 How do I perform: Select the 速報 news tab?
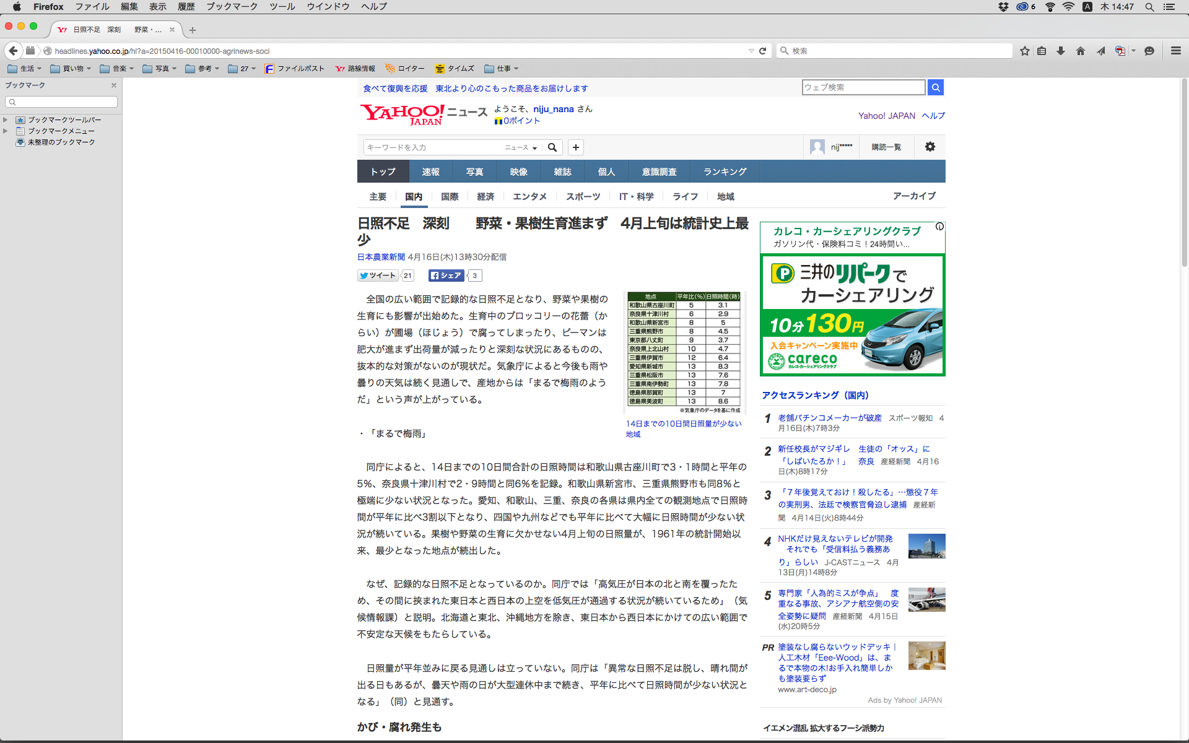430,172
